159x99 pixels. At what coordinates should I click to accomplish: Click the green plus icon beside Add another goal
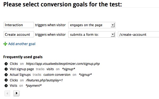5,44
